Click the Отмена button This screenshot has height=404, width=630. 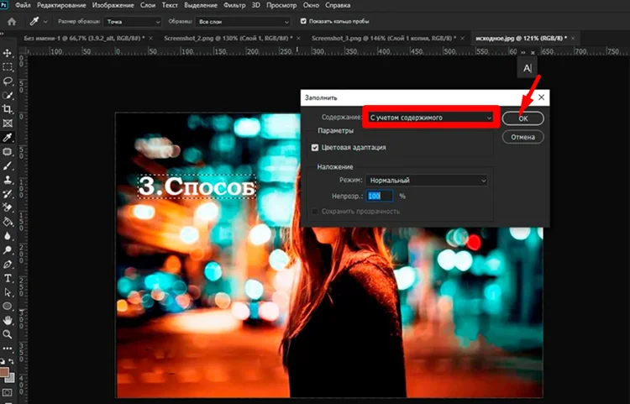[x=523, y=137]
